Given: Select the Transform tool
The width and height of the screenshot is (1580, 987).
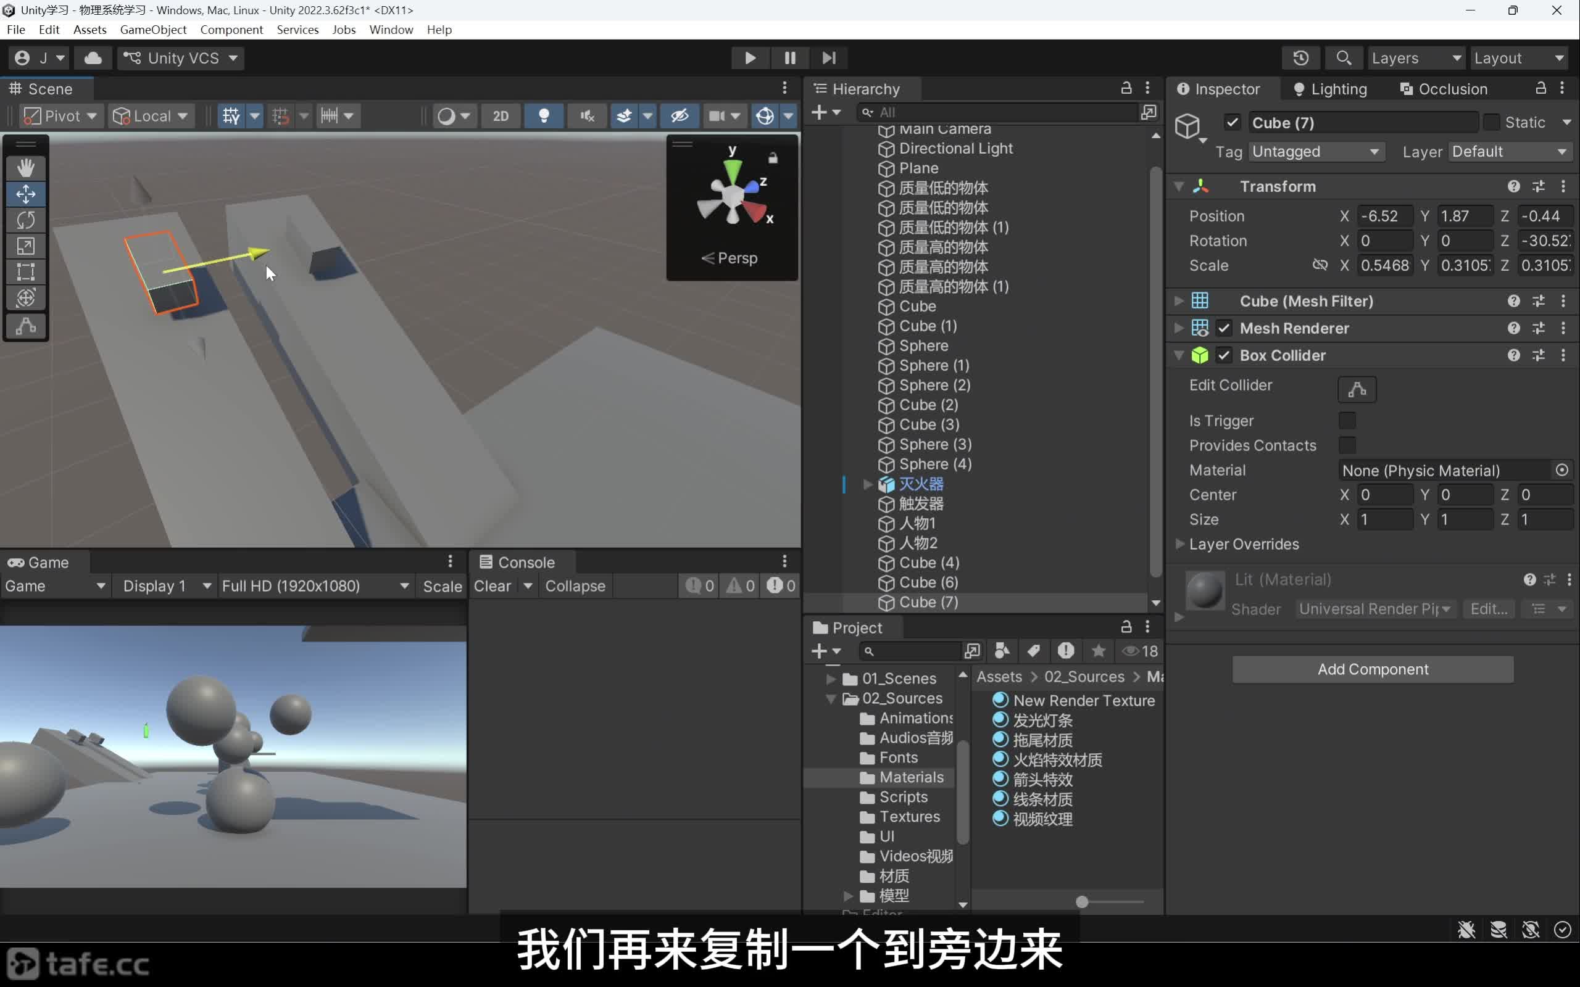Looking at the screenshot, I should (x=26, y=298).
